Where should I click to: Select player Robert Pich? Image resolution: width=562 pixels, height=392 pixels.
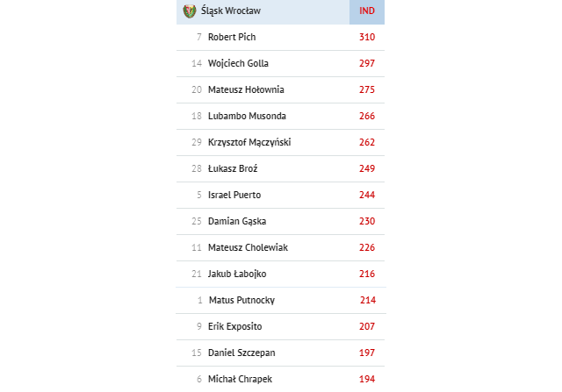232,37
